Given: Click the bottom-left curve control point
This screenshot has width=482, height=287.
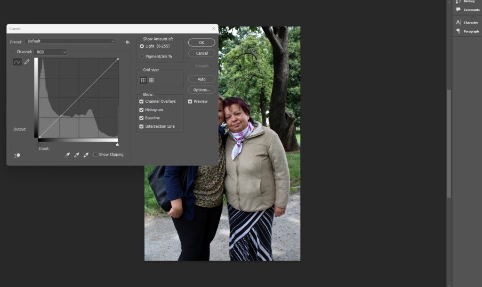Looking at the screenshot, I should click(x=40, y=137).
